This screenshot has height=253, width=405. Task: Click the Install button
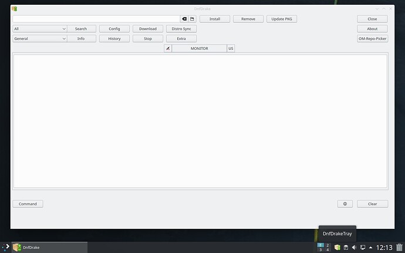[x=215, y=19]
